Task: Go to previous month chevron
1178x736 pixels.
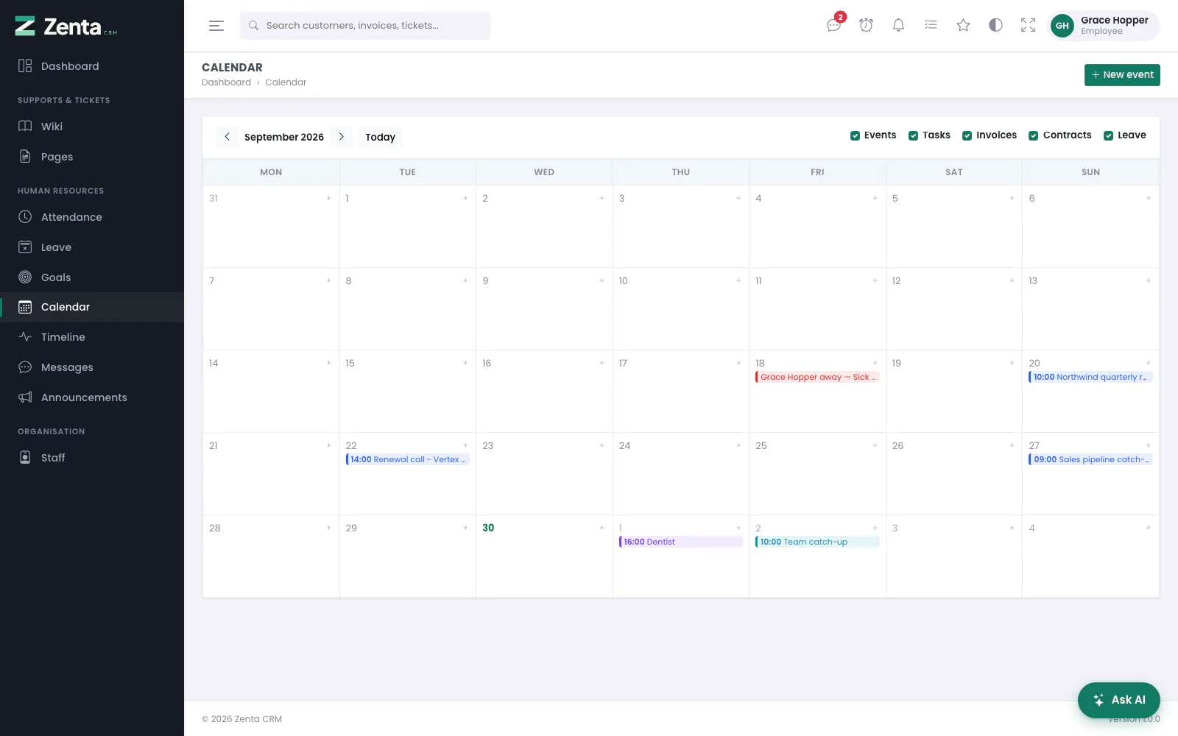Action: point(227,137)
